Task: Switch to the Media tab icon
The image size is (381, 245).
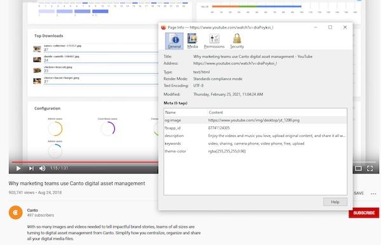Action: [192, 41]
